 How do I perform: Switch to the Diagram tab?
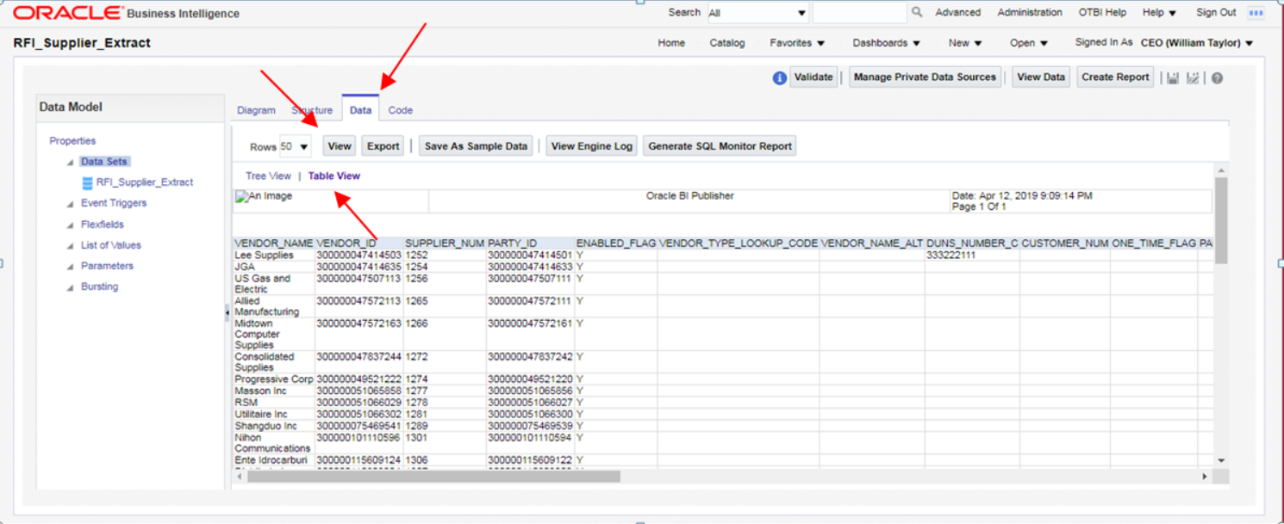pyautogui.click(x=256, y=110)
